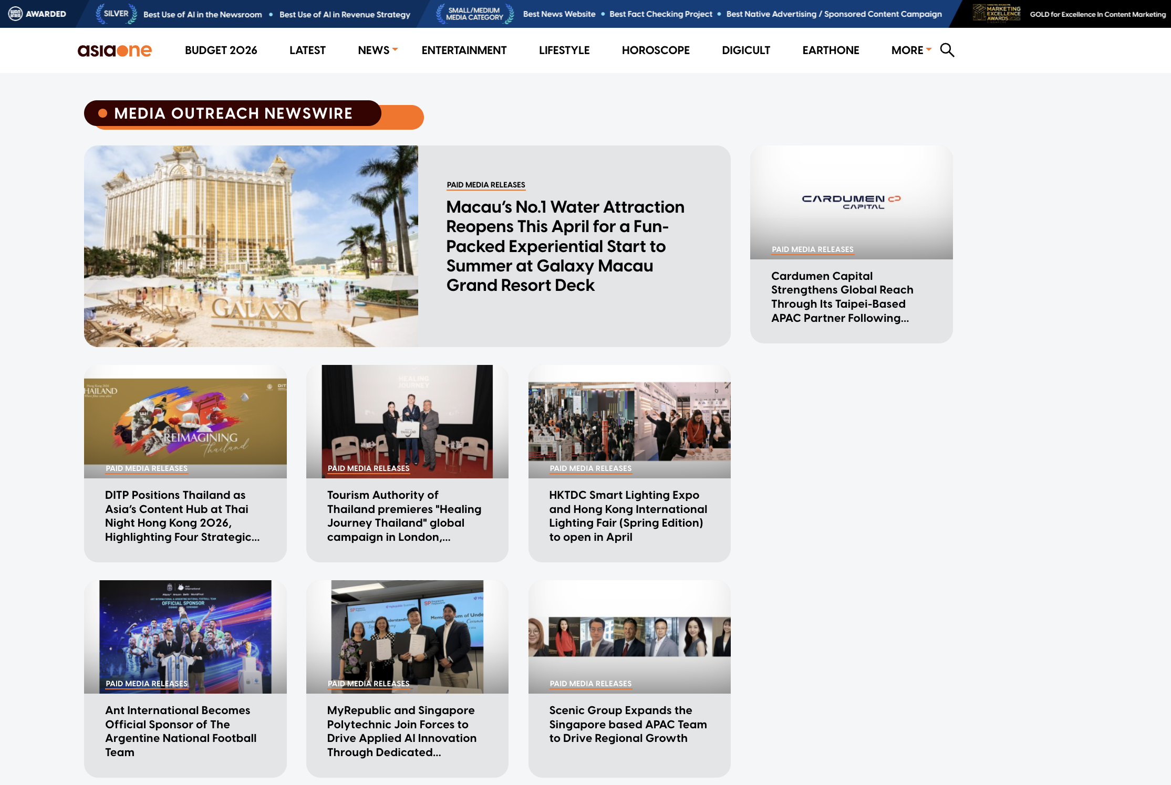Click the orange bullet beside Media Outreach Newswire

click(x=103, y=112)
